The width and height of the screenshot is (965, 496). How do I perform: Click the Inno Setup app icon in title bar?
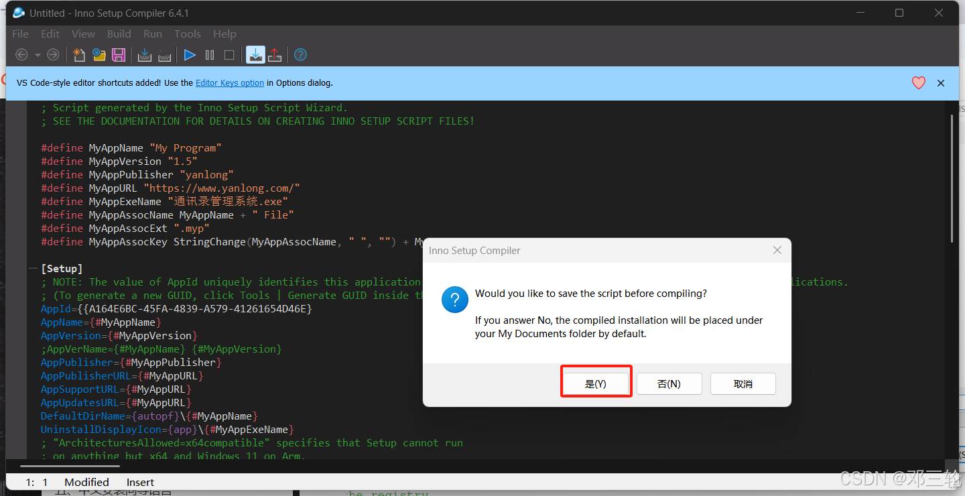coord(19,13)
